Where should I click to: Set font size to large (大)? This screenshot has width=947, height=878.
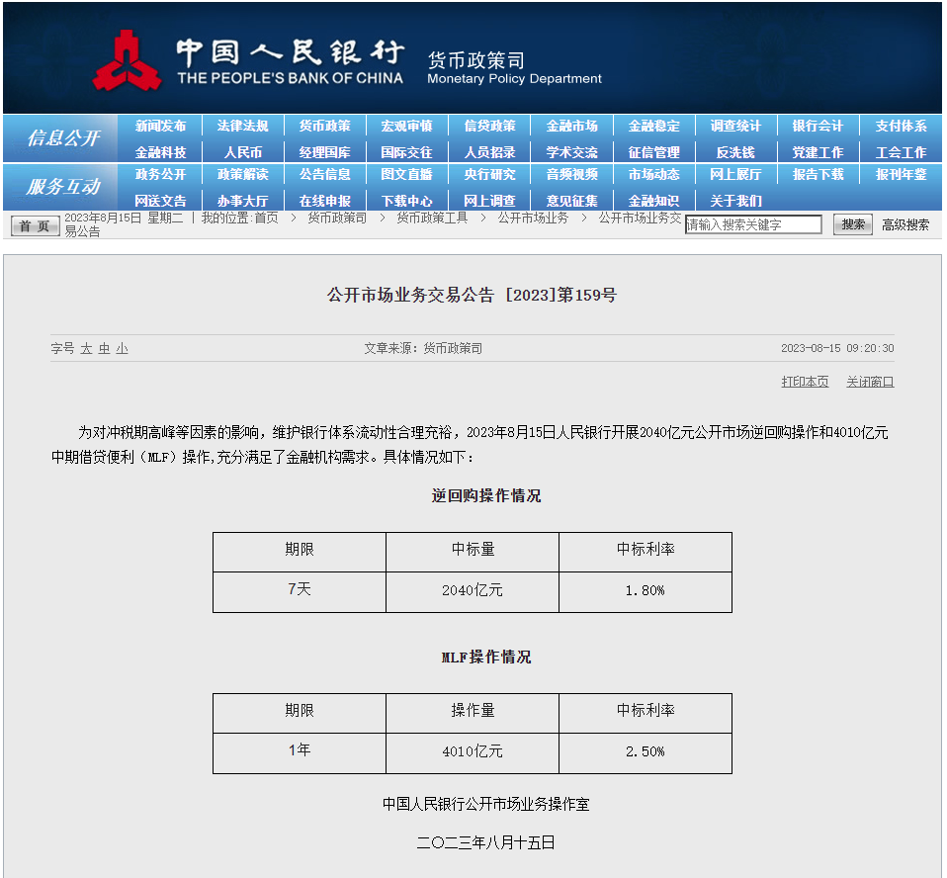(86, 349)
